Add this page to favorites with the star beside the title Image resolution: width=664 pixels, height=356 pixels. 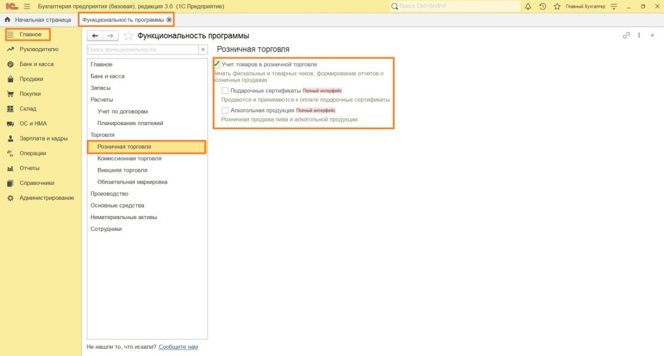[128, 36]
